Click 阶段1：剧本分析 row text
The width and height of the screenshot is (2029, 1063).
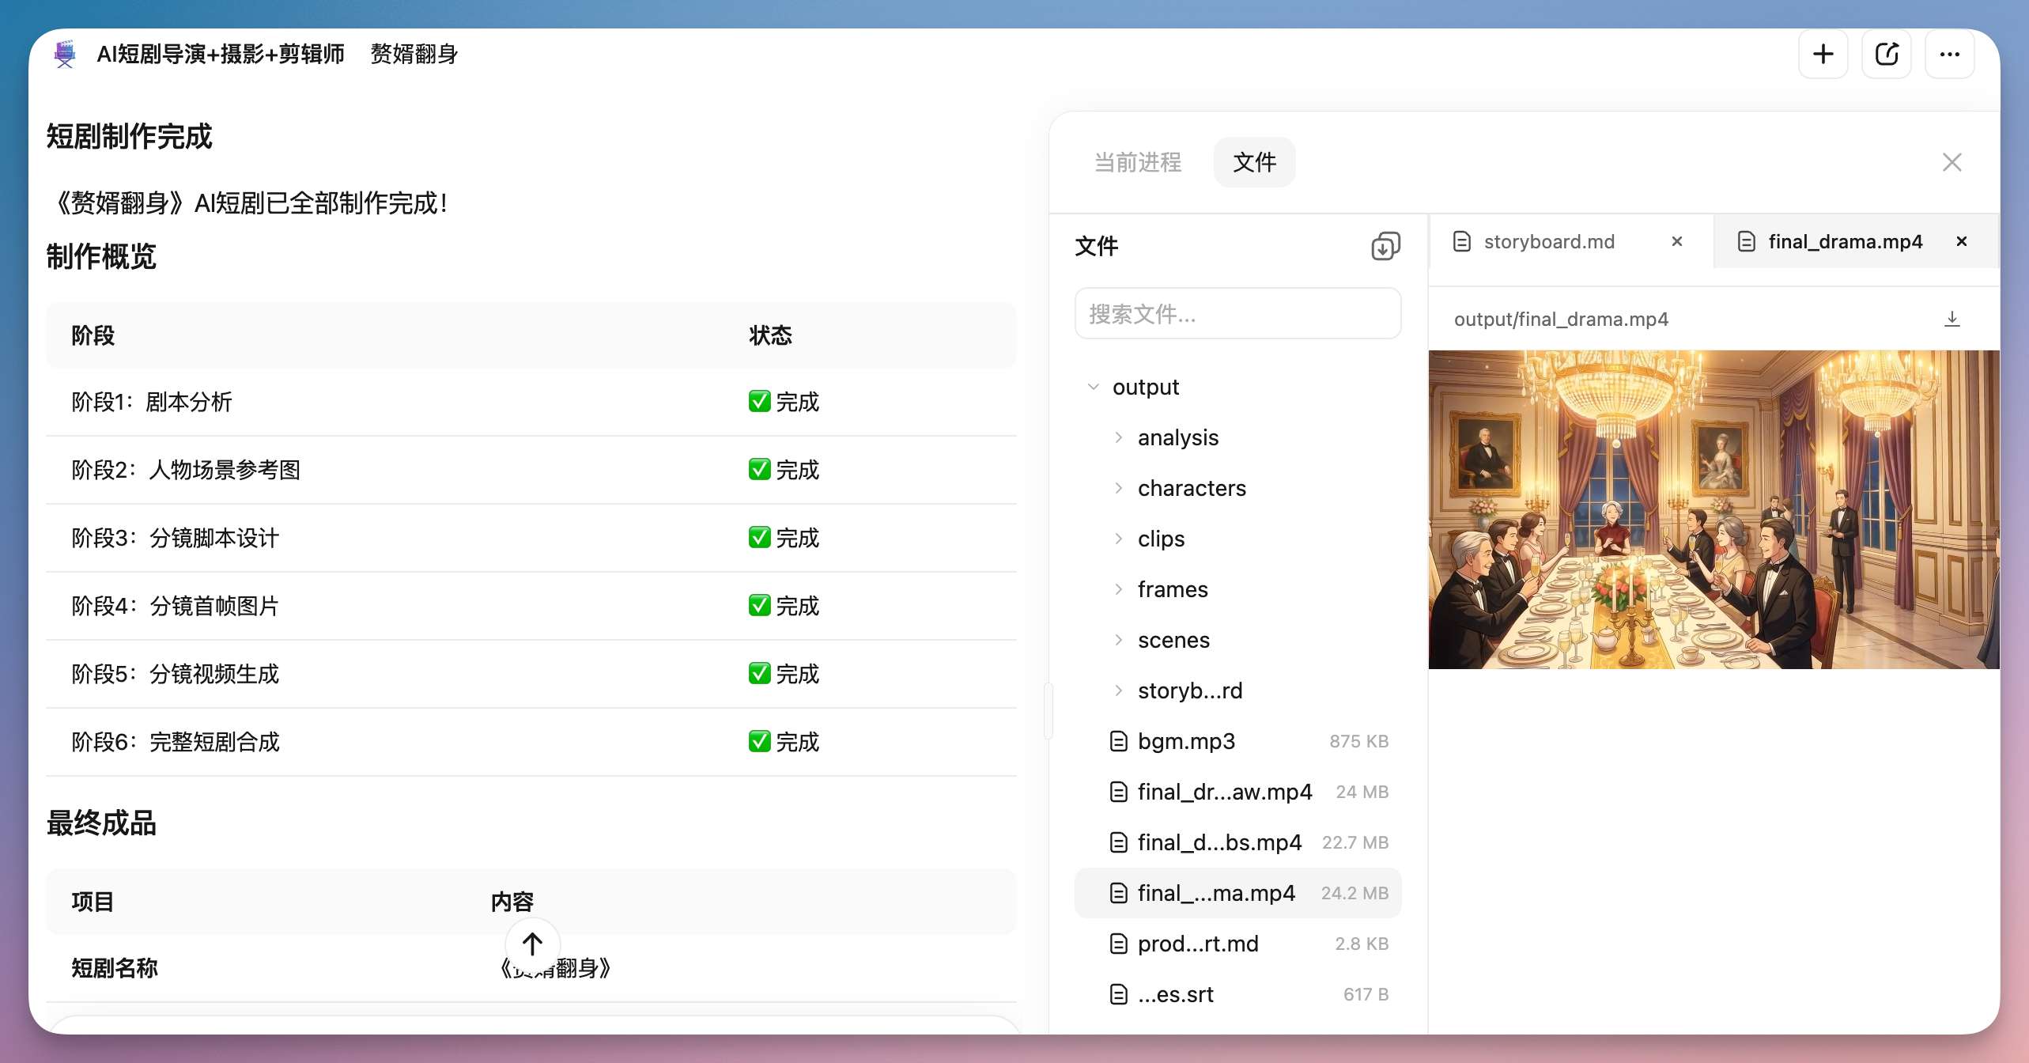coord(152,402)
